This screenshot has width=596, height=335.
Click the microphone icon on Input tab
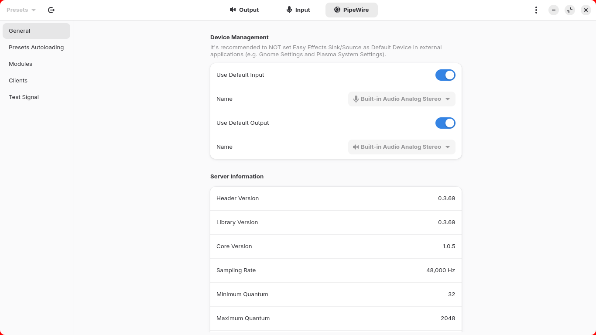click(x=289, y=10)
